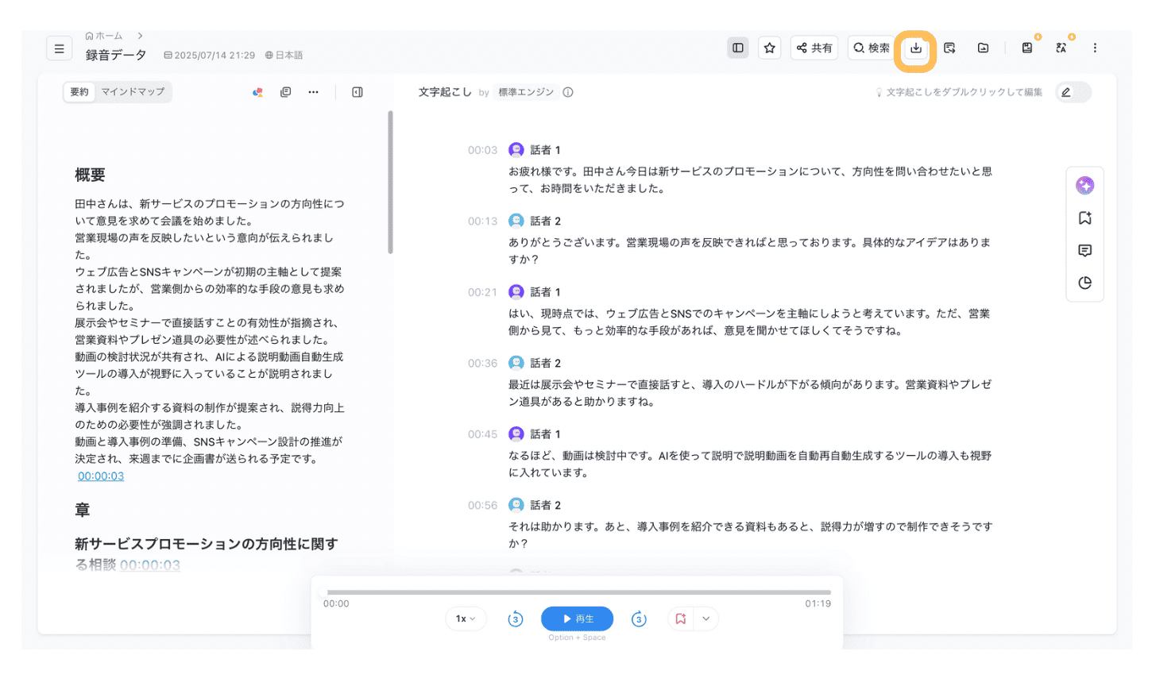Click the colorful AI icon in summary panel
The height and width of the screenshot is (686, 1152).
(x=257, y=93)
